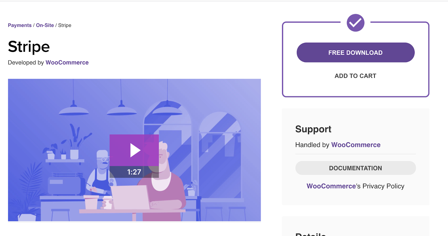The image size is (448, 236).
Task: Click the laptop in the video illustration
Action: (x=130, y=197)
